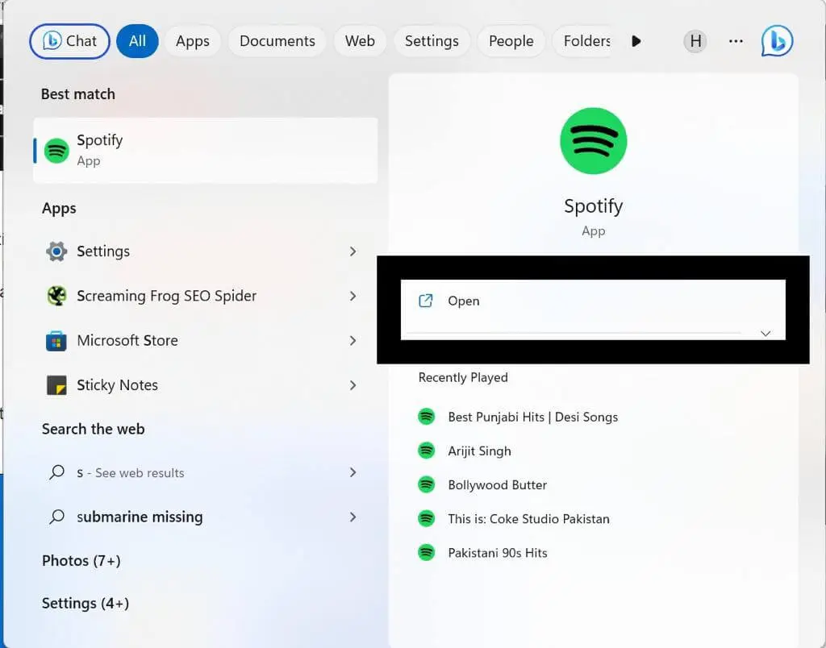Expand the Screaming Frog SEO Spider chevron
The height and width of the screenshot is (648, 826).
(x=353, y=296)
